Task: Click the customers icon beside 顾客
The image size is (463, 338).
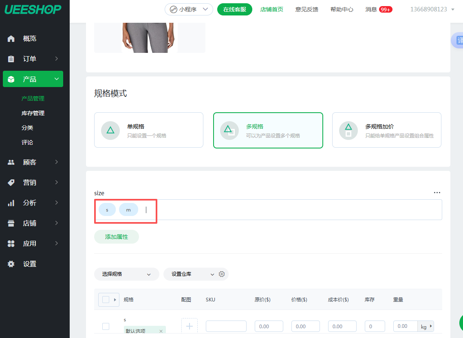Action: pyautogui.click(x=11, y=162)
